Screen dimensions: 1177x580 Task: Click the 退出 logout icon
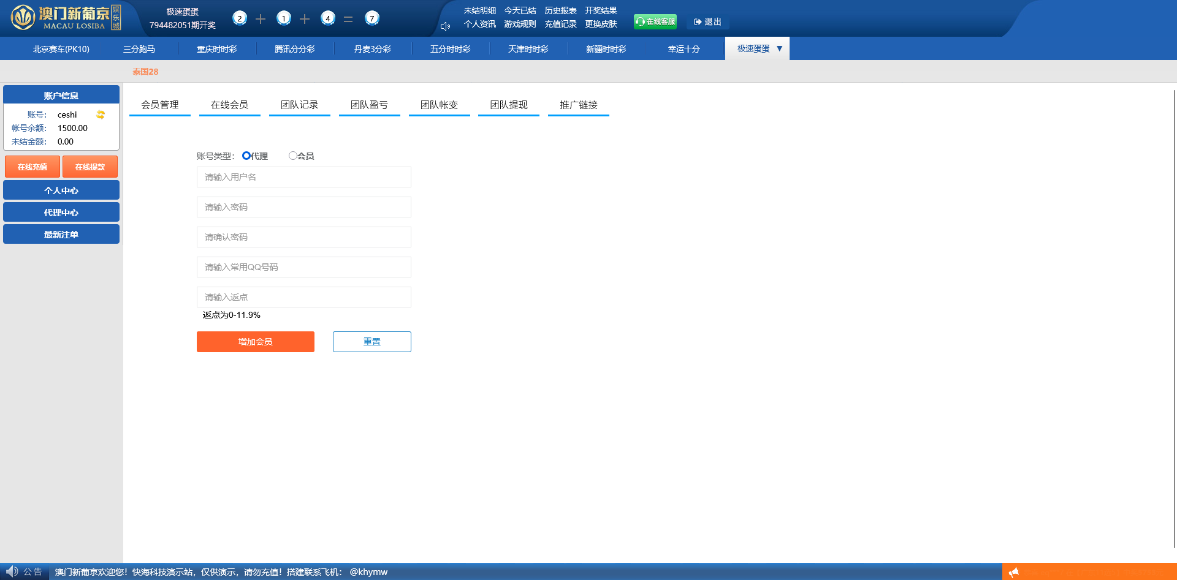click(698, 22)
